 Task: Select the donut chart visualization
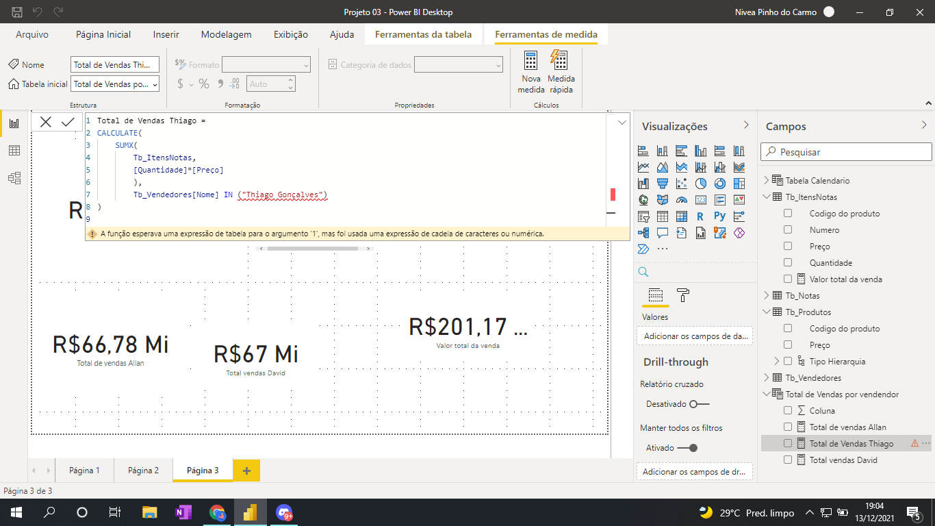click(x=719, y=184)
